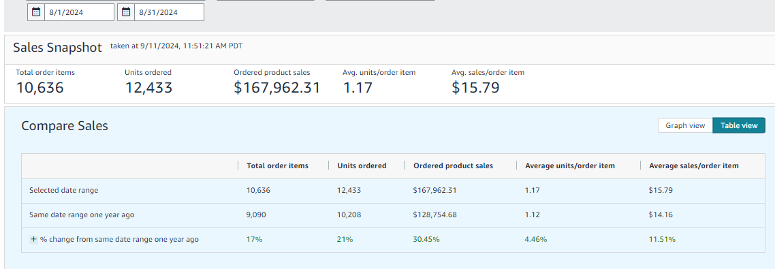775x269 pixels.
Task: Open the end date calendar icon
Action: (x=126, y=12)
